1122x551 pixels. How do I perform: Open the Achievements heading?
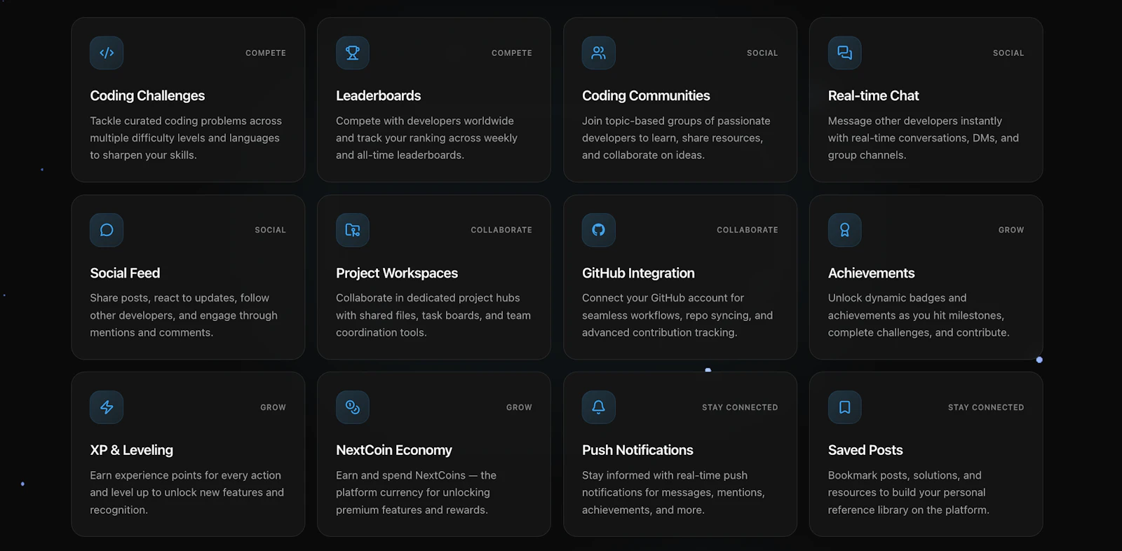click(x=871, y=273)
